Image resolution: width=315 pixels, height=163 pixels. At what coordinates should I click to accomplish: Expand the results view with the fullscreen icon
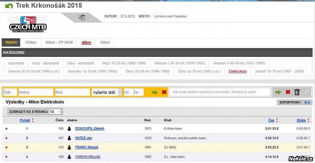coord(307,92)
